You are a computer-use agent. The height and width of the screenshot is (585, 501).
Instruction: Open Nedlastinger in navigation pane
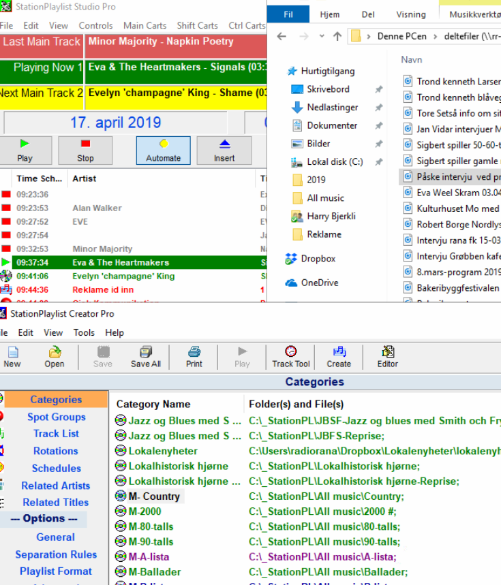326,108
